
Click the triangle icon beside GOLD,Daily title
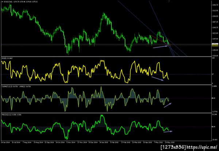tap(2, 2)
